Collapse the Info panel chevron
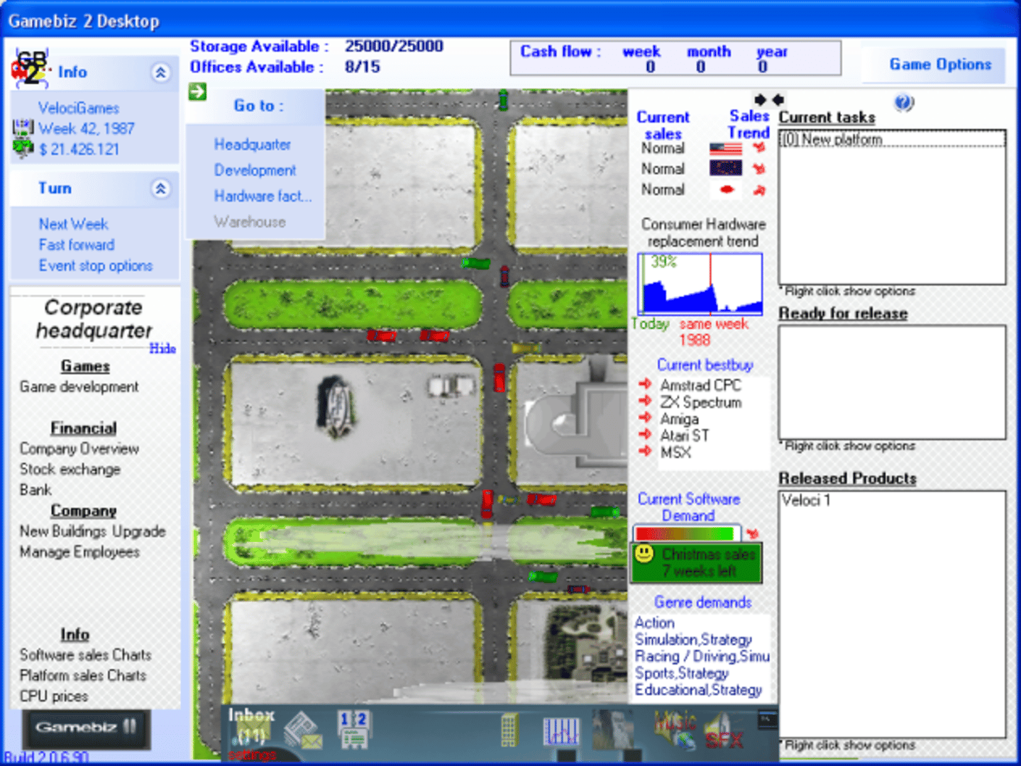Screen dimensions: 1021x766 (161, 72)
